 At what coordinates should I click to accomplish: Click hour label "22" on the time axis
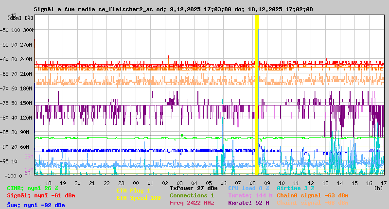[x=106, y=183]
